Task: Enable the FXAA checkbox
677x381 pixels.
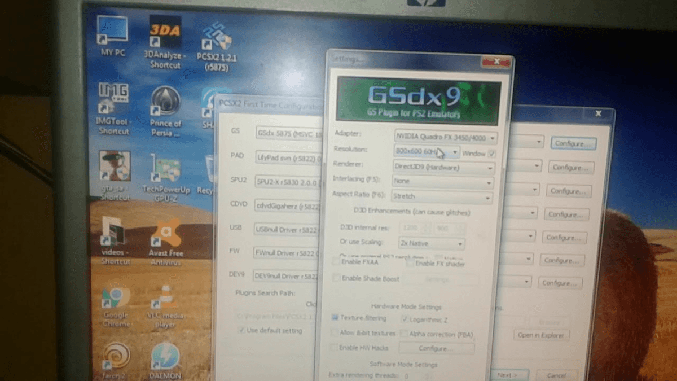Action: 336,262
